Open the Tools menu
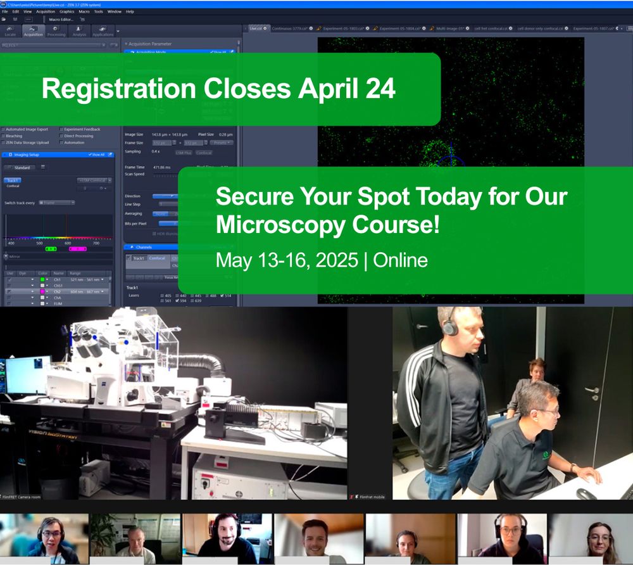The width and height of the screenshot is (633, 565). coord(99,11)
